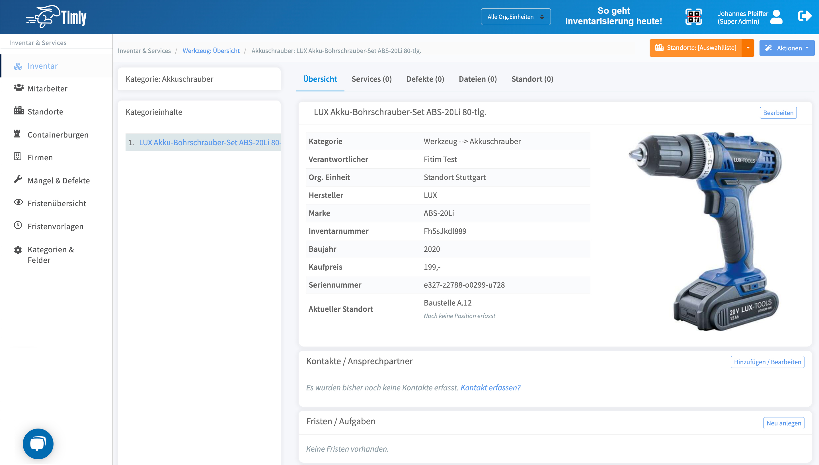Click the Standort Stuttgart value

tap(455, 177)
